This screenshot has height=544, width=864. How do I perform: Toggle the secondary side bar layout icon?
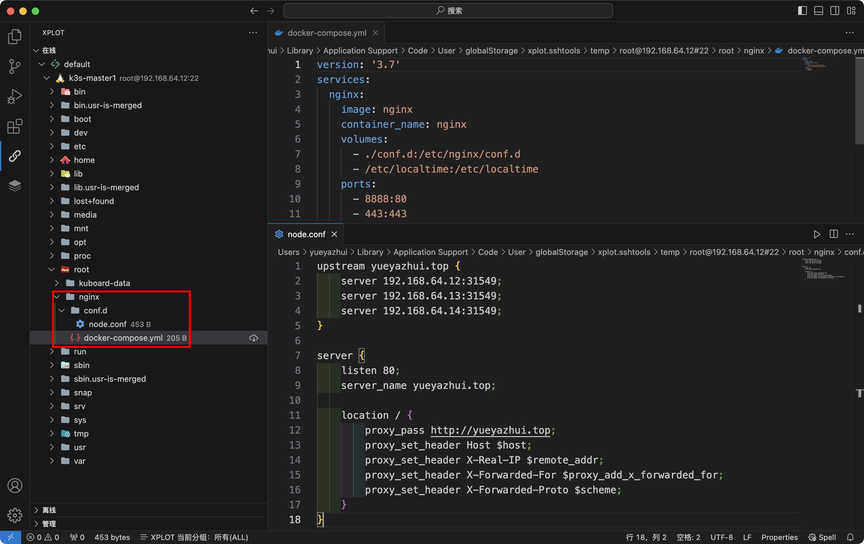(834, 11)
